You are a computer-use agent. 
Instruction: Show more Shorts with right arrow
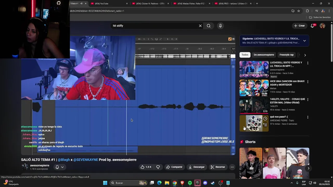[x=309, y=168]
